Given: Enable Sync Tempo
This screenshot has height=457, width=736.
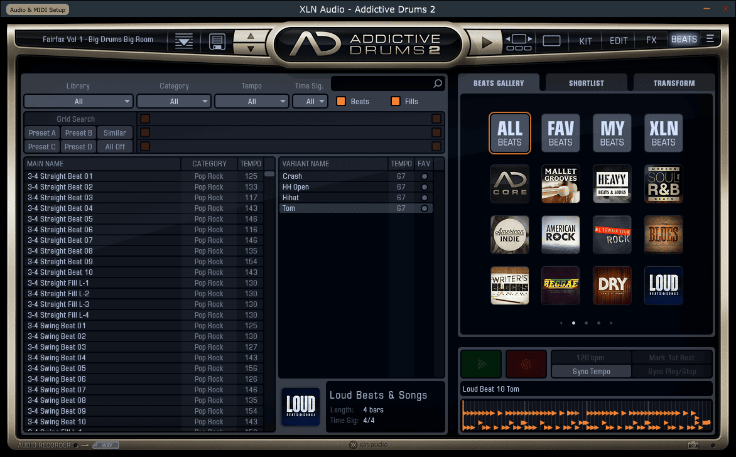Looking at the screenshot, I should [591, 372].
